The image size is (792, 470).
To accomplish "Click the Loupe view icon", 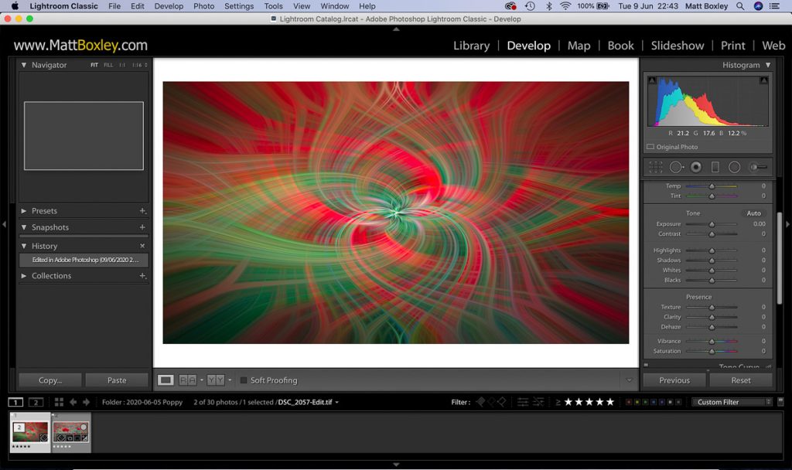I will [166, 380].
